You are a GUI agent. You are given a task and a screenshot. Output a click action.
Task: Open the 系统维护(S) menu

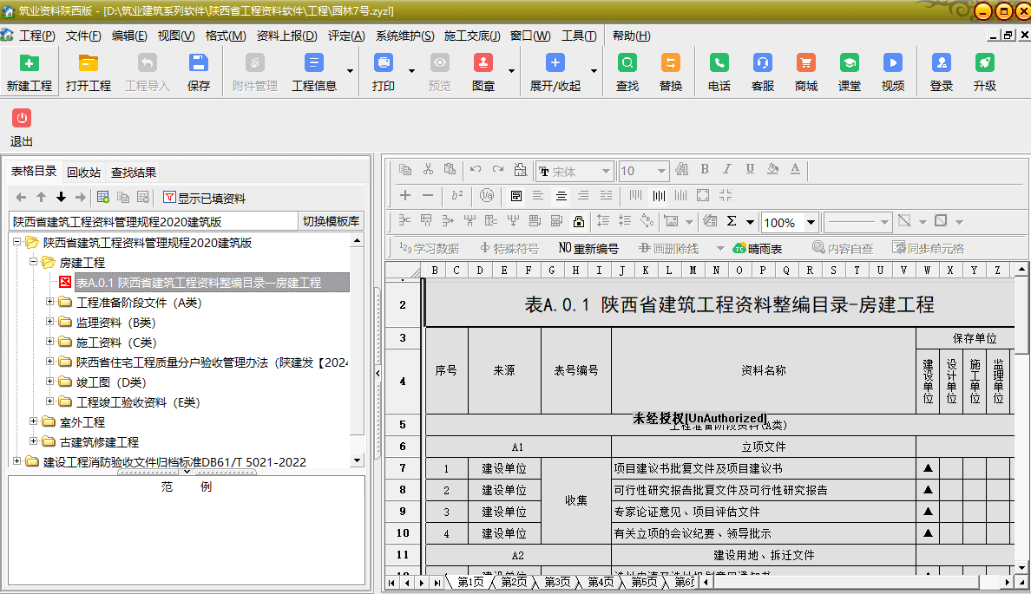pyautogui.click(x=404, y=36)
